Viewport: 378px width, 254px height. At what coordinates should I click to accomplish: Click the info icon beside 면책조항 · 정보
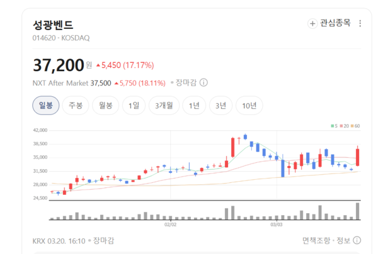coord(357,240)
